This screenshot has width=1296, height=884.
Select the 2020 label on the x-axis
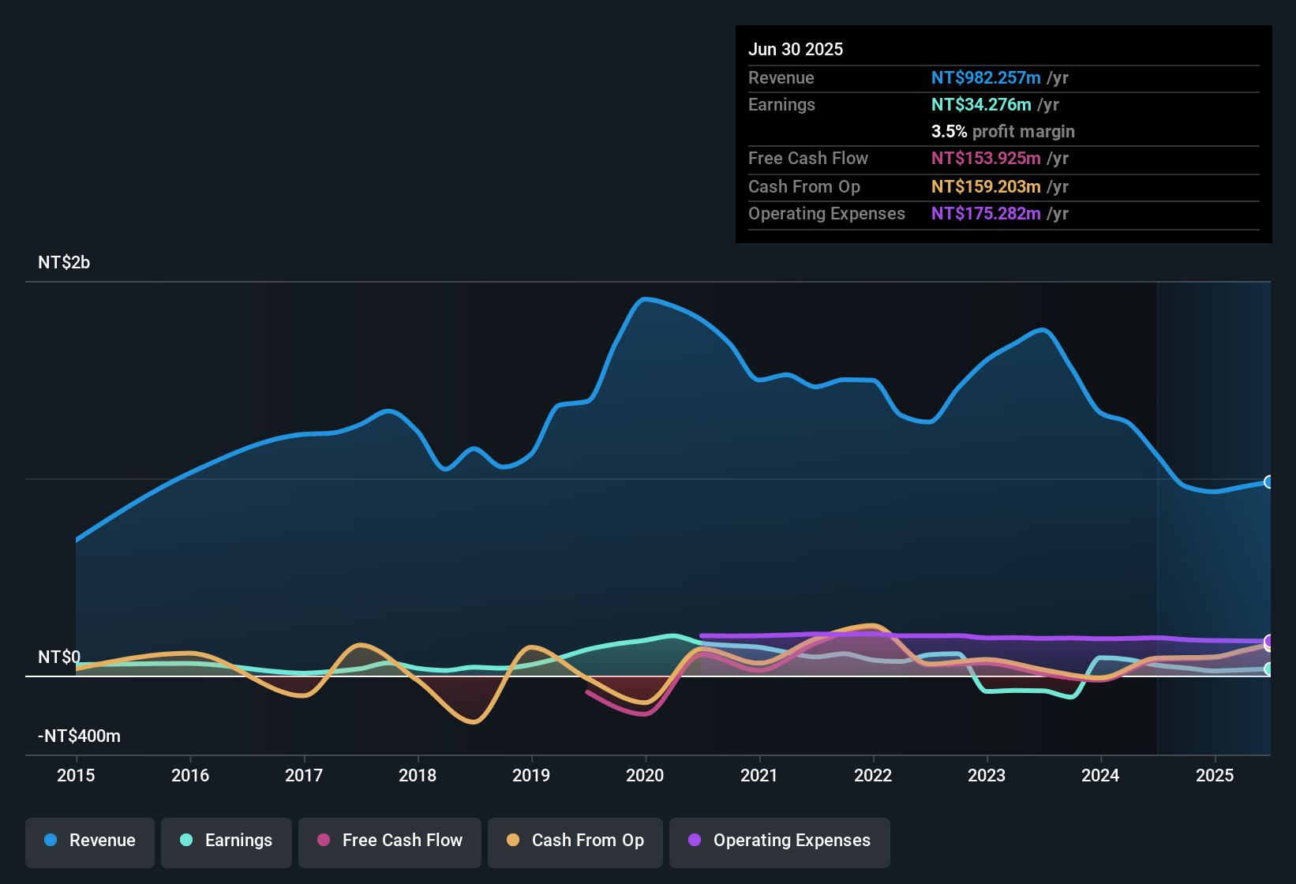click(646, 776)
